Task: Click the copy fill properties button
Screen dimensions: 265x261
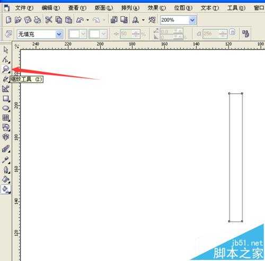Action: pyautogui.click(x=246, y=33)
